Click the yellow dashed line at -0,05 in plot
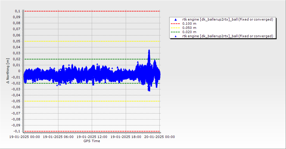 pyautogui.click(x=92, y=101)
